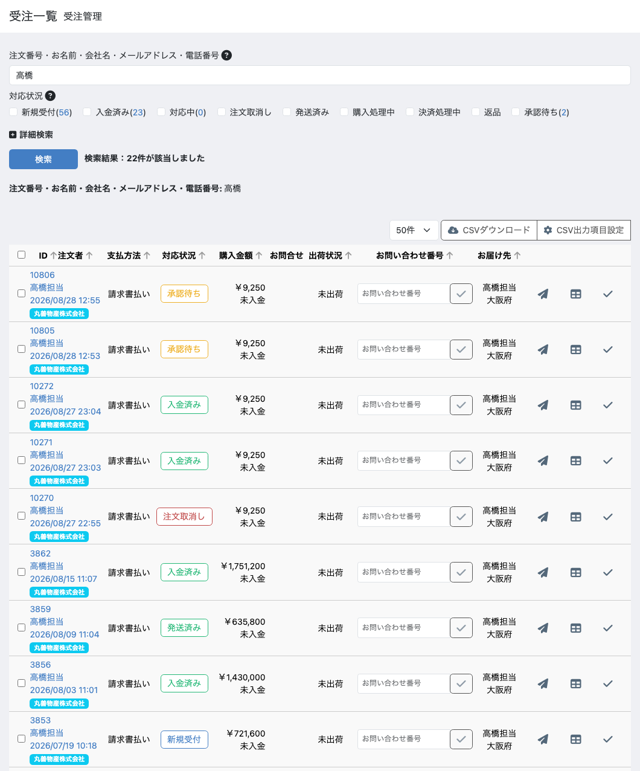Confirm the tracking number for order 10271

(x=461, y=460)
